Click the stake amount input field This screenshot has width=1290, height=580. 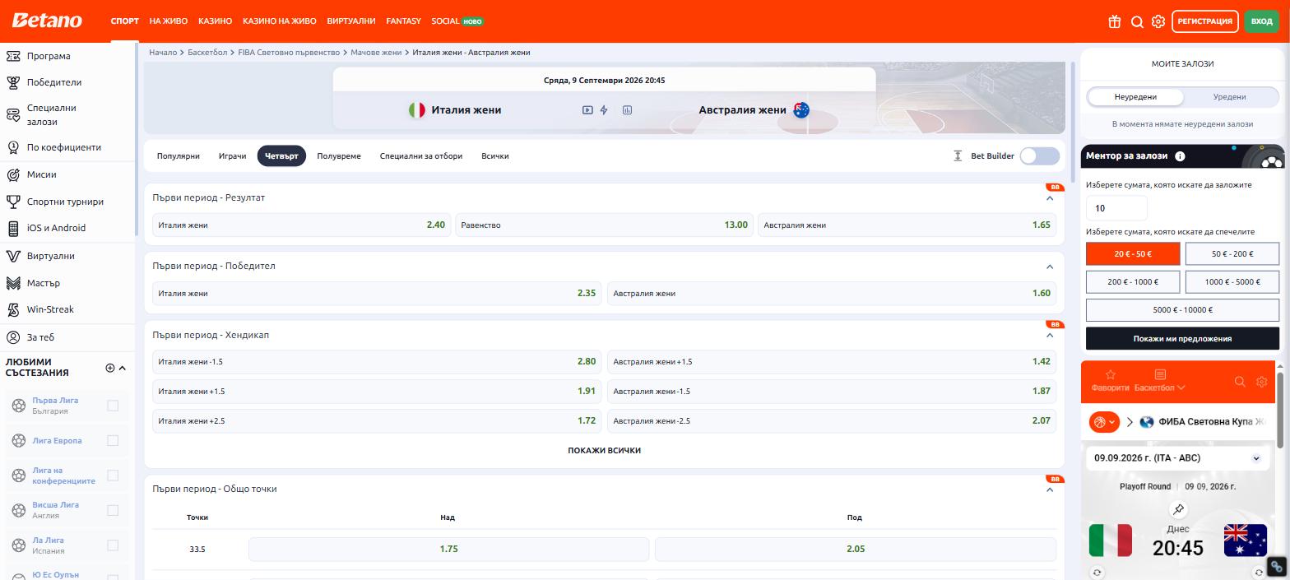pos(1116,208)
